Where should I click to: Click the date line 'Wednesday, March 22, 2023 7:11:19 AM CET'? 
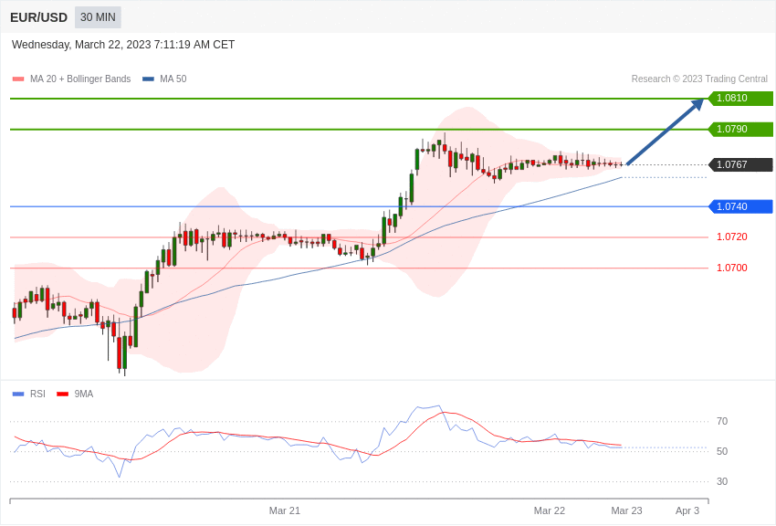click(123, 45)
